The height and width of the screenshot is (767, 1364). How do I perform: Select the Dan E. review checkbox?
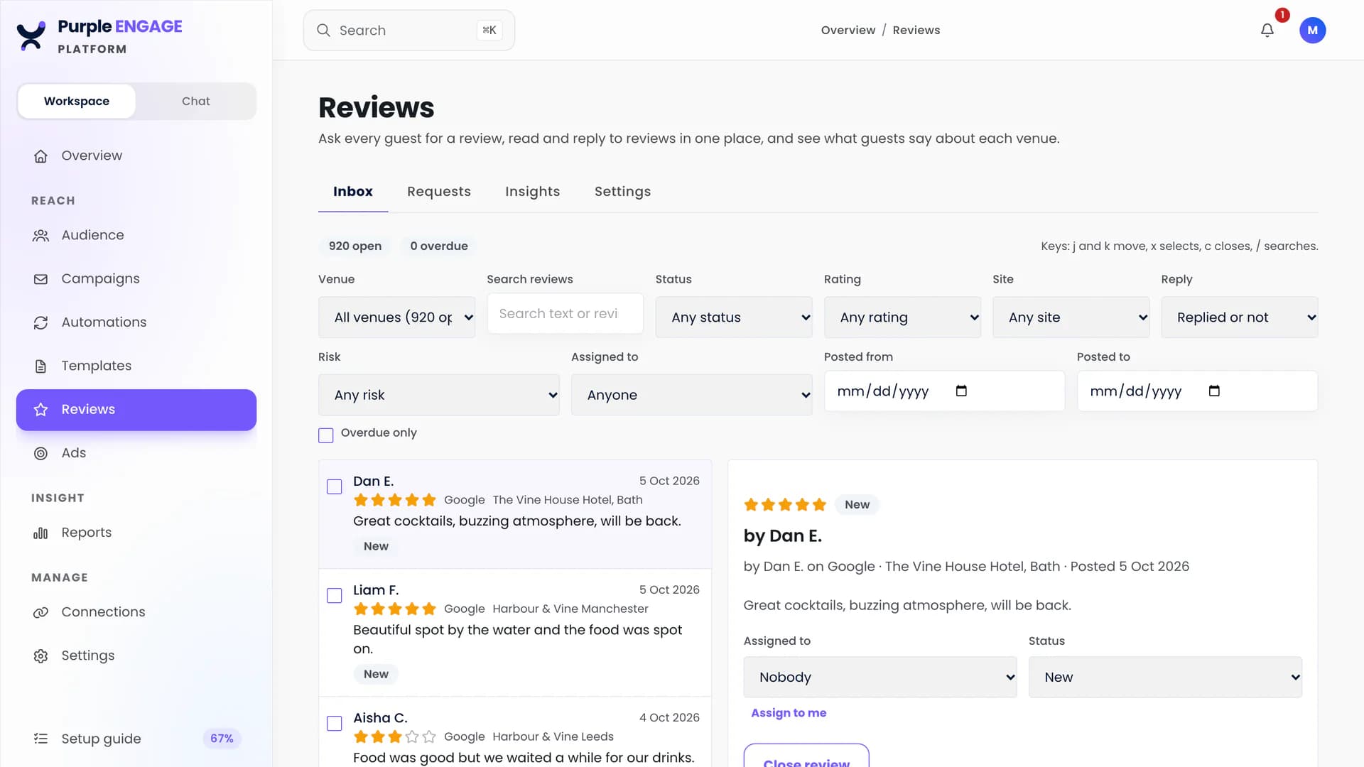tap(334, 486)
